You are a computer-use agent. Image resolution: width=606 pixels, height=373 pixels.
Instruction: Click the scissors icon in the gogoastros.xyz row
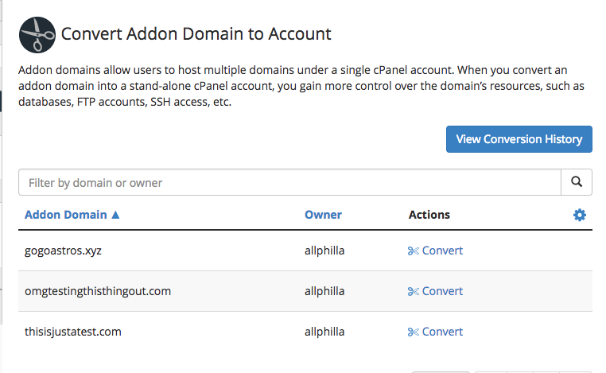point(413,251)
